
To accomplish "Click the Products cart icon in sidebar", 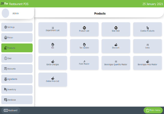I will coord(6,48).
